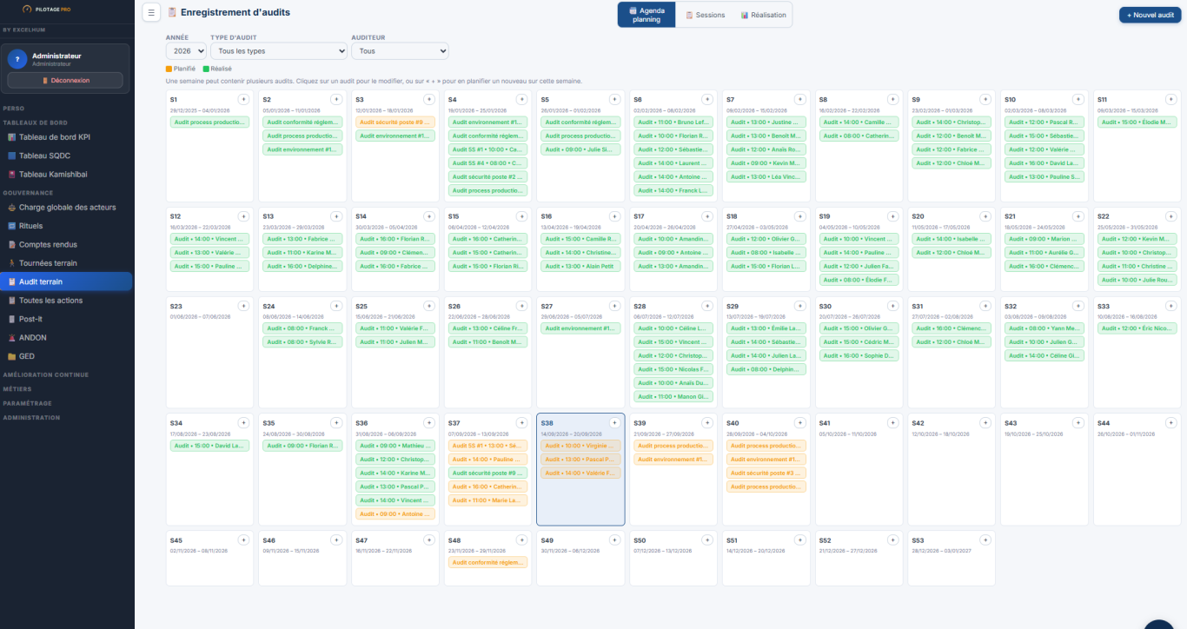
Task: Add an audit to empty week S23
Action: point(243,307)
